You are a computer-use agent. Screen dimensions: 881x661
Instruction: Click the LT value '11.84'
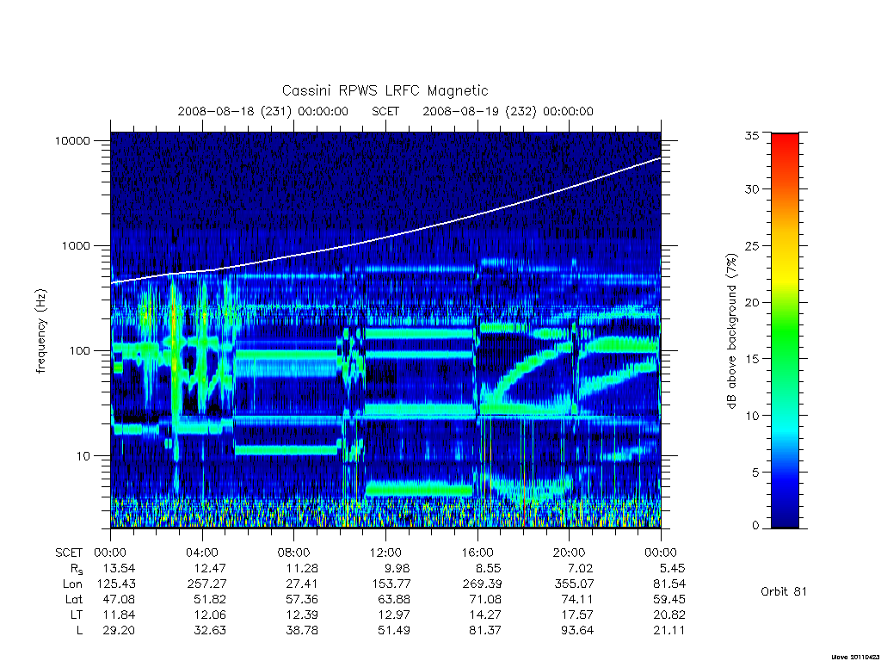(119, 615)
